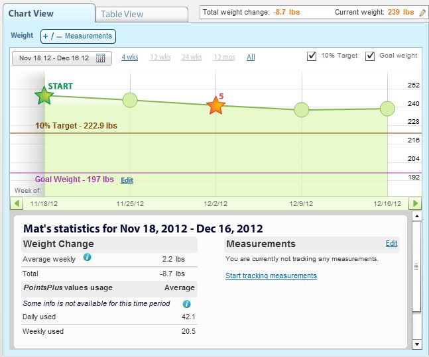Click the 12/9/12 weight data point

click(301, 110)
